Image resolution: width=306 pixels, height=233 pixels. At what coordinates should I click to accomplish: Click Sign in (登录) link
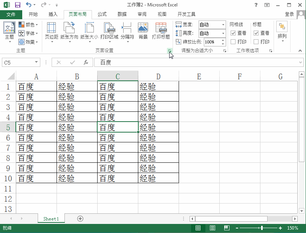(x=289, y=14)
